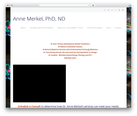Image resolution: width=137 pixels, height=116 pixels.
Task: Open the Facebook social icon
Action: 105,10
